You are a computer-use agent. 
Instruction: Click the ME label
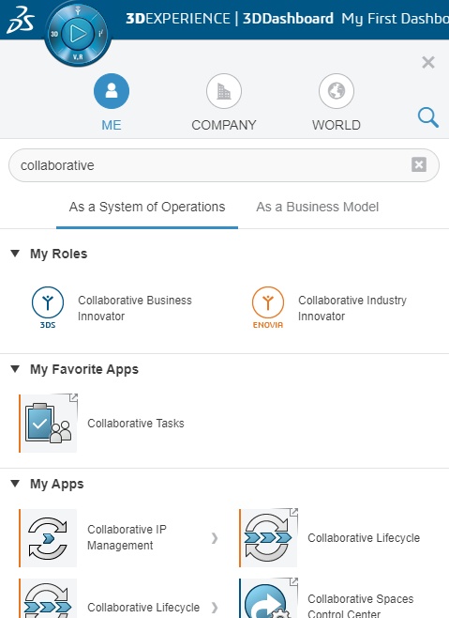pyautogui.click(x=112, y=125)
